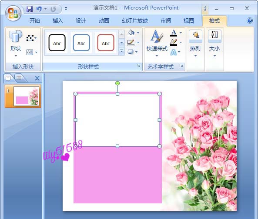Open the Shape Styles dialog launcher
Image resolution: width=258 pixels, height=219 pixels.
(x=139, y=66)
